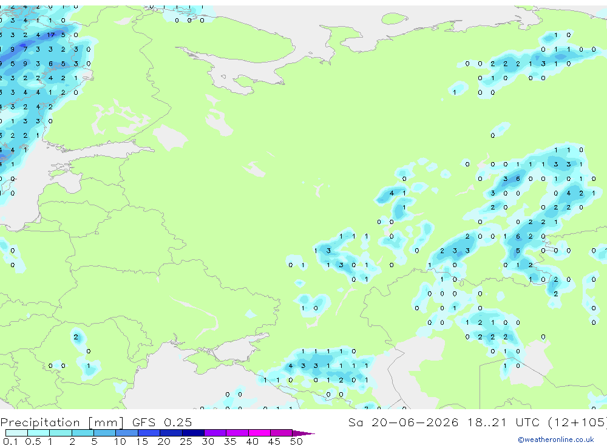Click legend label 20

point(164,441)
